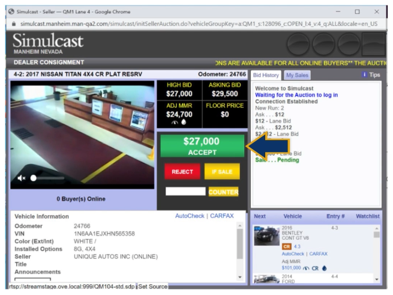
Task: Click 'Waiting for the Auction to log in'
Action: click(296, 95)
